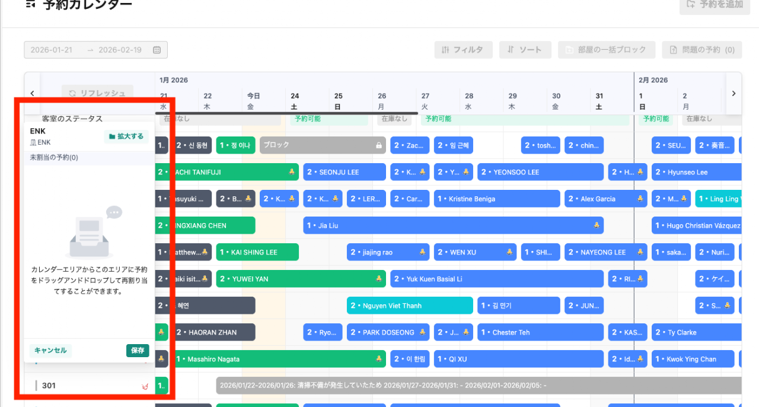Open 部屋の一括ブロック bulk room block
The height and width of the screenshot is (407, 759).
click(606, 50)
